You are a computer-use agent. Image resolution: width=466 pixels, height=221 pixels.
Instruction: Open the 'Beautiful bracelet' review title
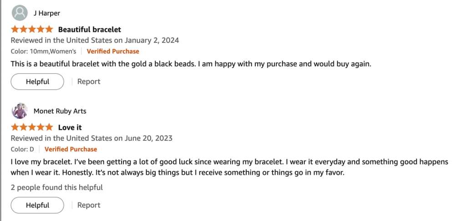[x=89, y=29]
